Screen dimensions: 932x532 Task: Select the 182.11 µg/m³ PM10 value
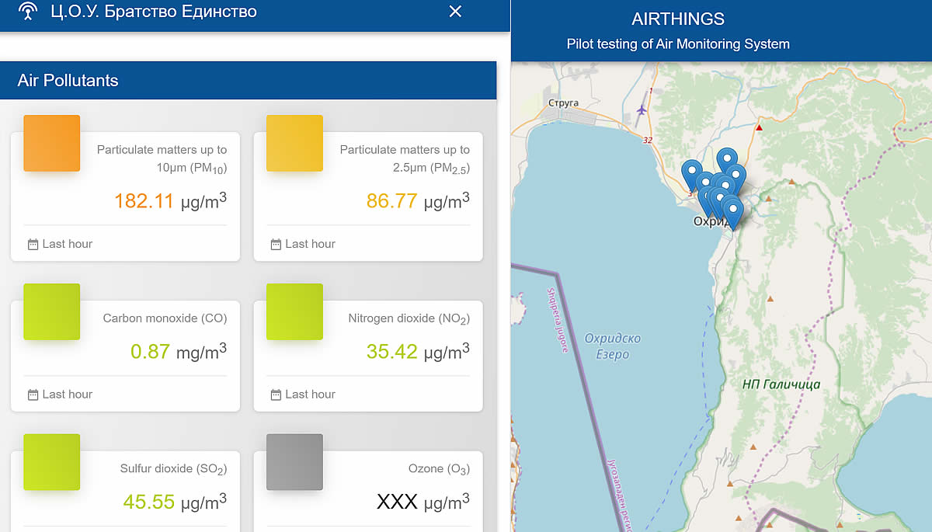(x=170, y=201)
